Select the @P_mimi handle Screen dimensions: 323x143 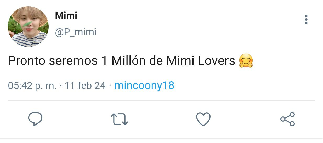pyautogui.click(x=76, y=32)
